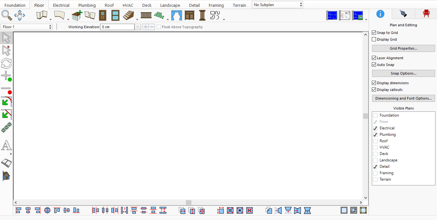Choose the Wall drawing tool
The height and width of the screenshot is (220, 437).
click(42, 15)
